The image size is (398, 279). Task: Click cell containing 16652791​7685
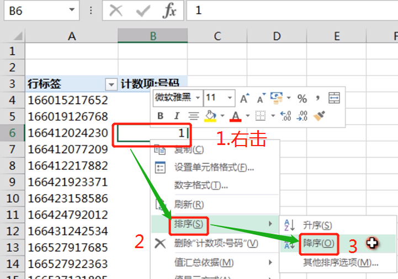click(x=72, y=248)
